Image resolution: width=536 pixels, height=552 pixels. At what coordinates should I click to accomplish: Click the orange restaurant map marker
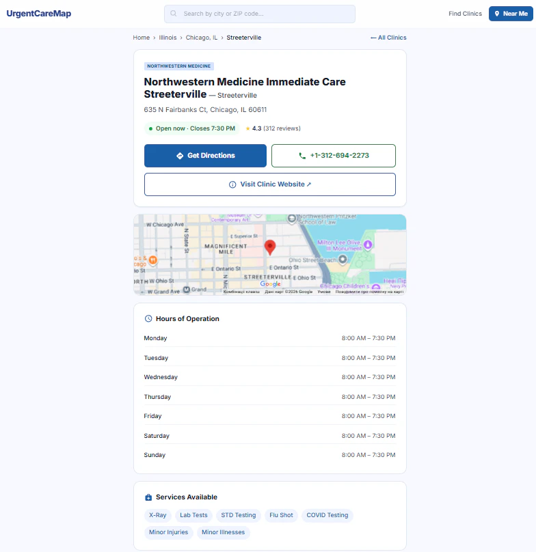point(153,260)
